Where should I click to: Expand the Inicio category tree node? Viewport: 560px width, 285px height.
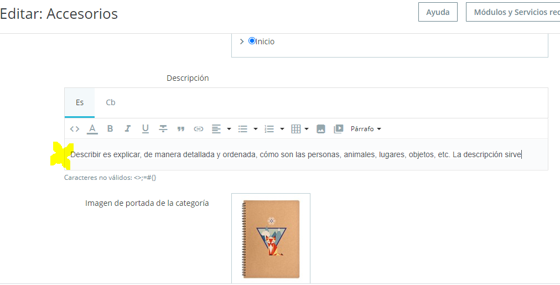(x=242, y=42)
